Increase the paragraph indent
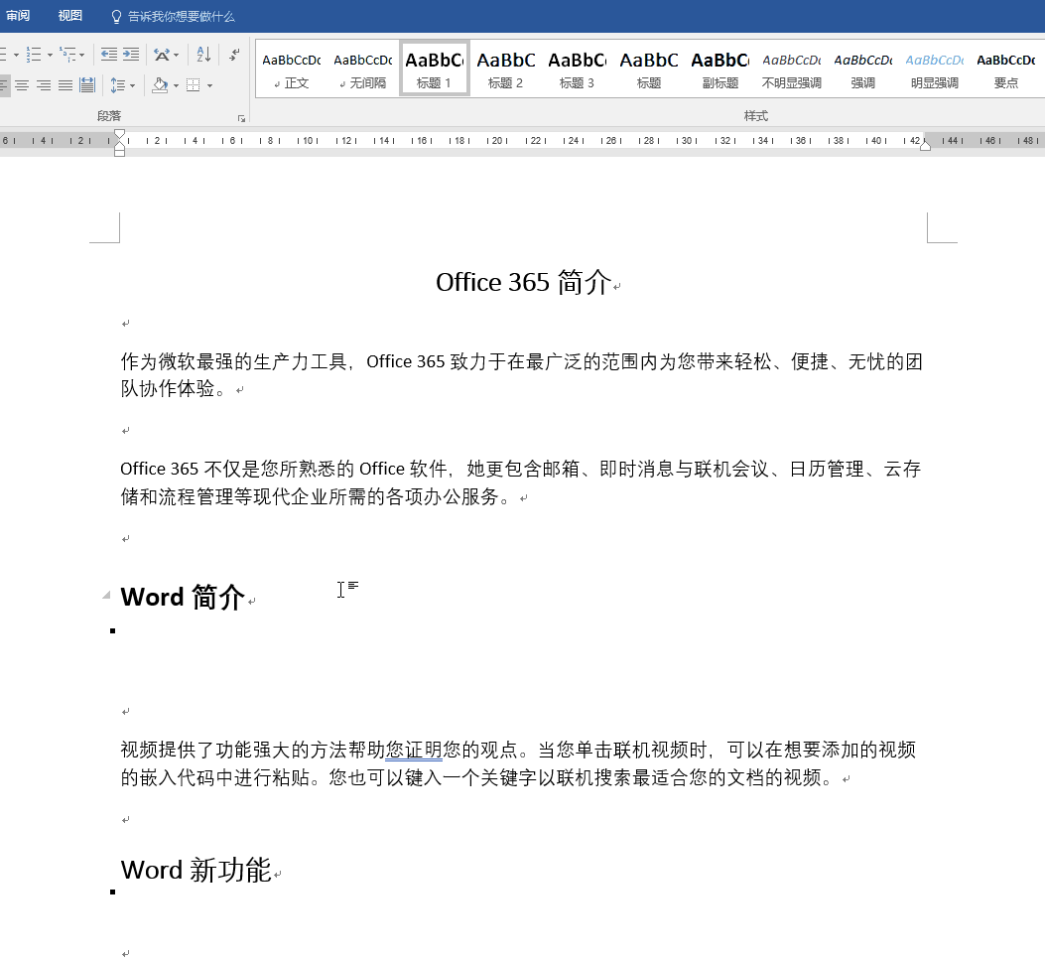Image resolution: width=1045 pixels, height=961 pixels. (131, 54)
